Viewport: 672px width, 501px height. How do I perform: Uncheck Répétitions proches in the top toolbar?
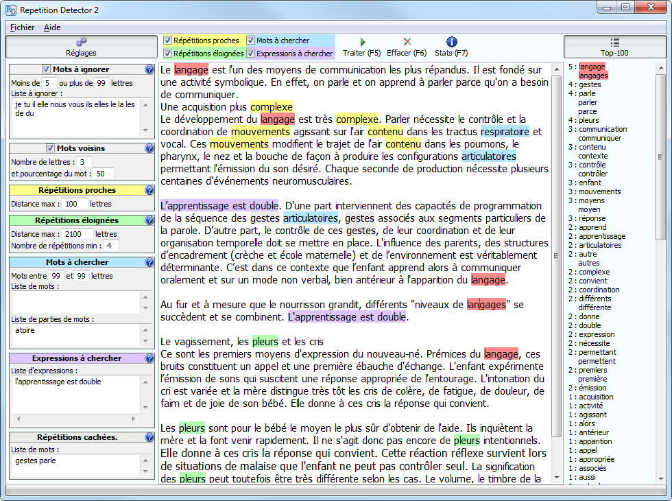[168, 40]
